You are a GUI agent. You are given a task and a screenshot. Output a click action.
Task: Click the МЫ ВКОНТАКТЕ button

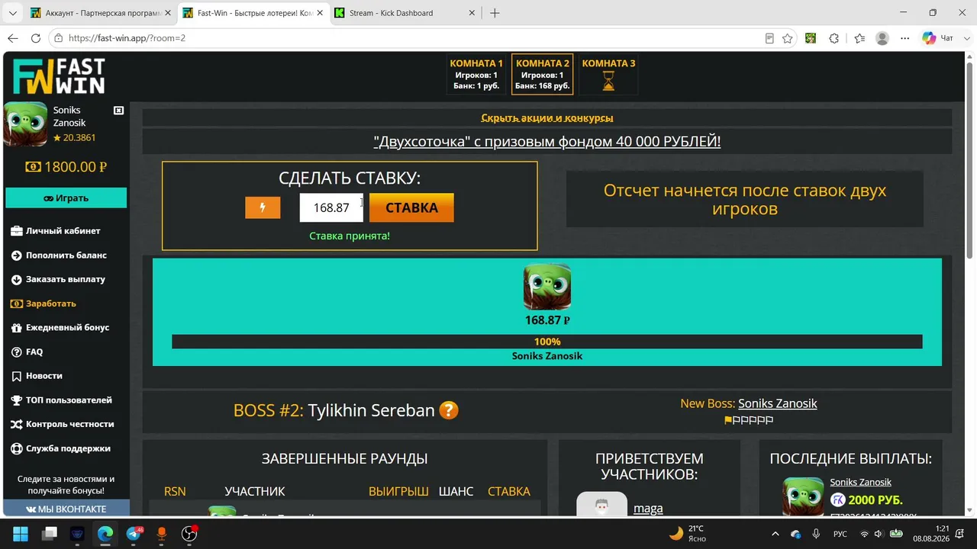click(66, 509)
